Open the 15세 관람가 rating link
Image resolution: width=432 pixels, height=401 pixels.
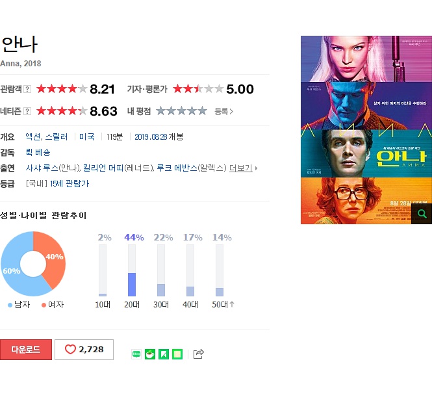(x=70, y=184)
